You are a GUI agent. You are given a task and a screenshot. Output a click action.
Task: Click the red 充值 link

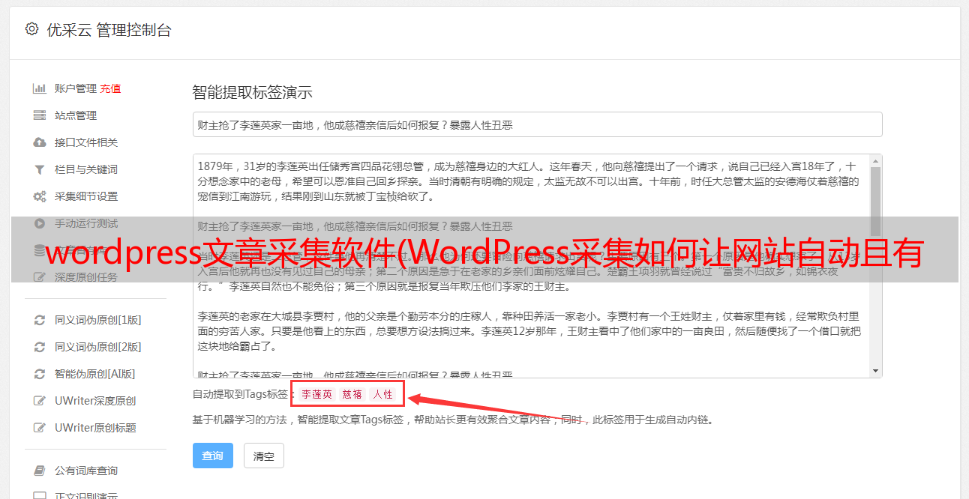(x=110, y=88)
